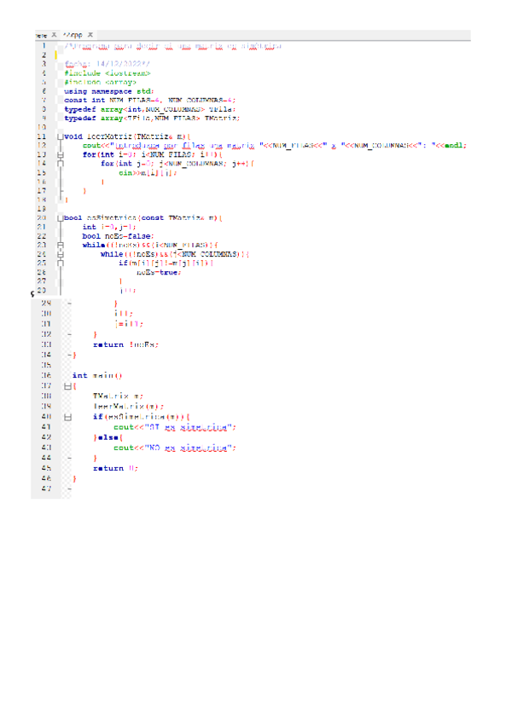The image size is (512, 723).
Task: Collapse the inner for loop at line 14
Action: point(60,164)
